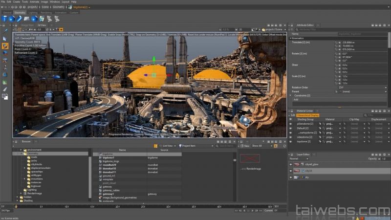Click the last light-gray shelf icon
The image size is (391, 220).
[x=57, y=19]
